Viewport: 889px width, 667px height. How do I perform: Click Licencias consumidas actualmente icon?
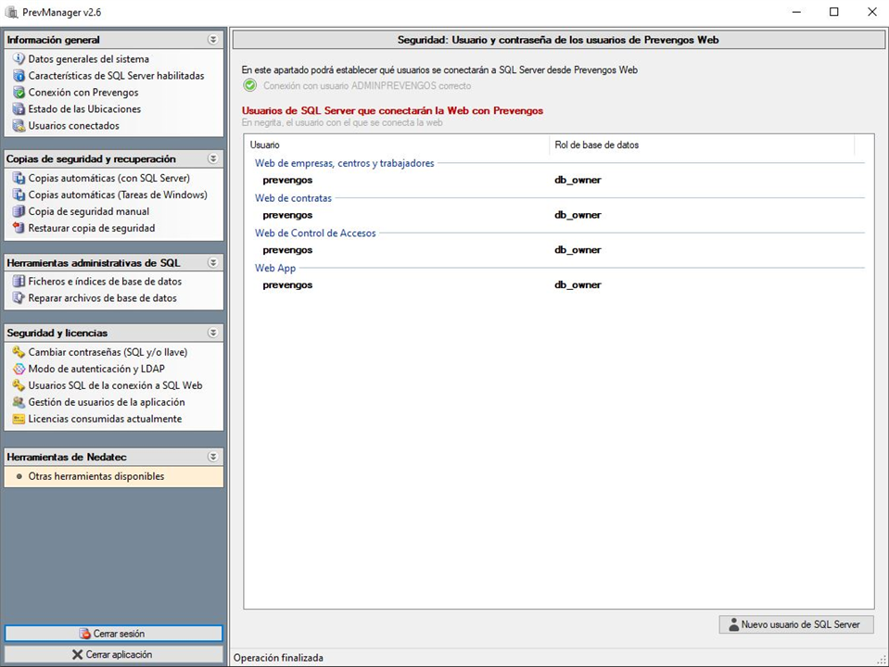click(x=19, y=419)
